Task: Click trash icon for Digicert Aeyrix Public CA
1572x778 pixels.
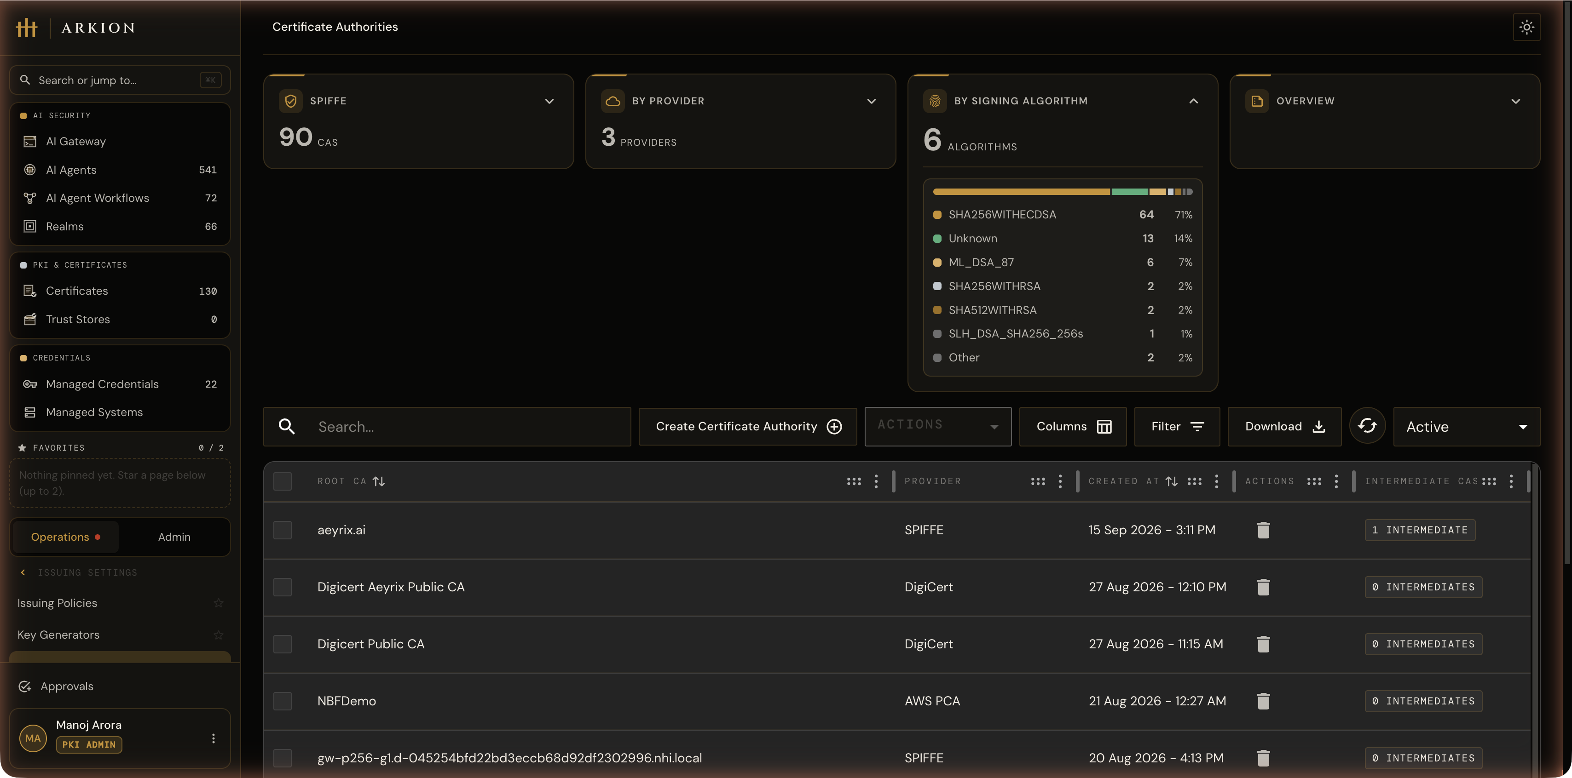Action: (1263, 587)
